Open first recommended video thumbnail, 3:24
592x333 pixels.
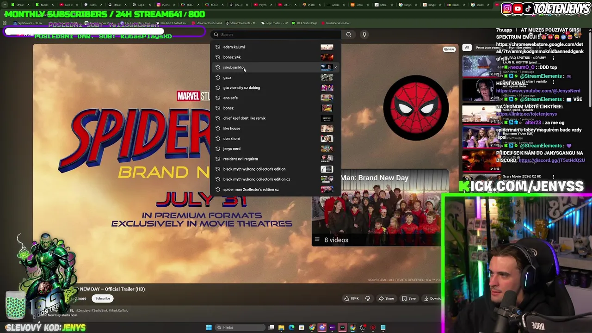click(x=482, y=67)
